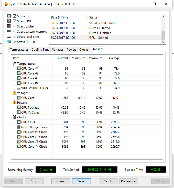The width and height of the screenshot is (174, 188).
Task: Click the CPU Core #2 temperature icon
Action: 19,73
